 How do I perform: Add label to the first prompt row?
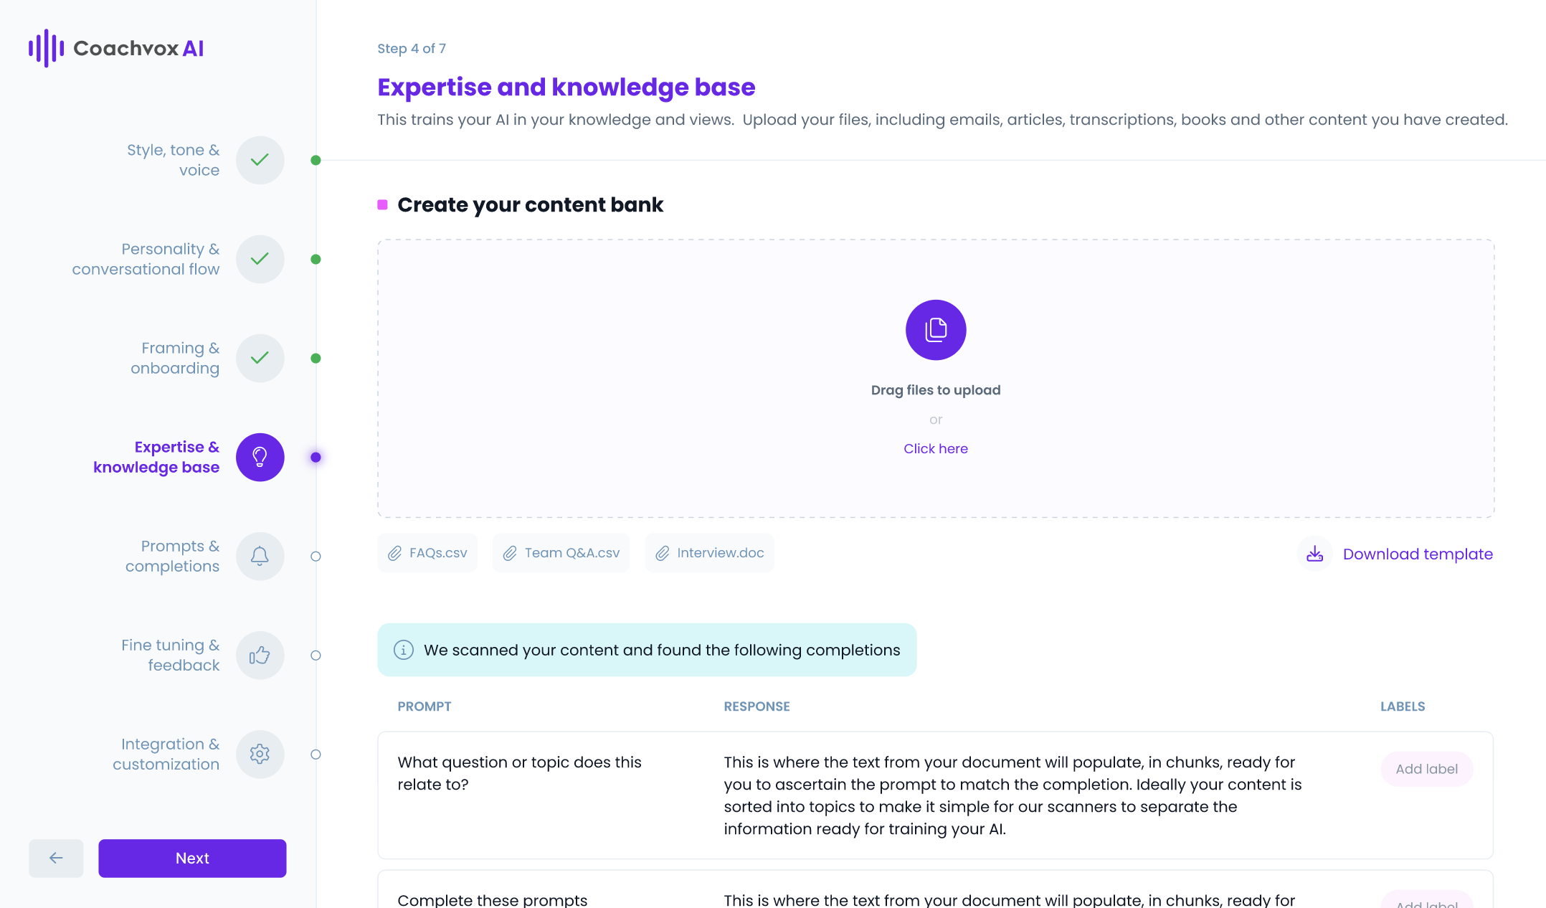[1426, 769]
